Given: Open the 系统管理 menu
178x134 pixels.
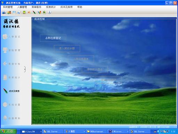Looking at the screenshot, I should tap(8, 7).
